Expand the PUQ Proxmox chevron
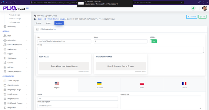Screen dimensions: 209x110 27,94
